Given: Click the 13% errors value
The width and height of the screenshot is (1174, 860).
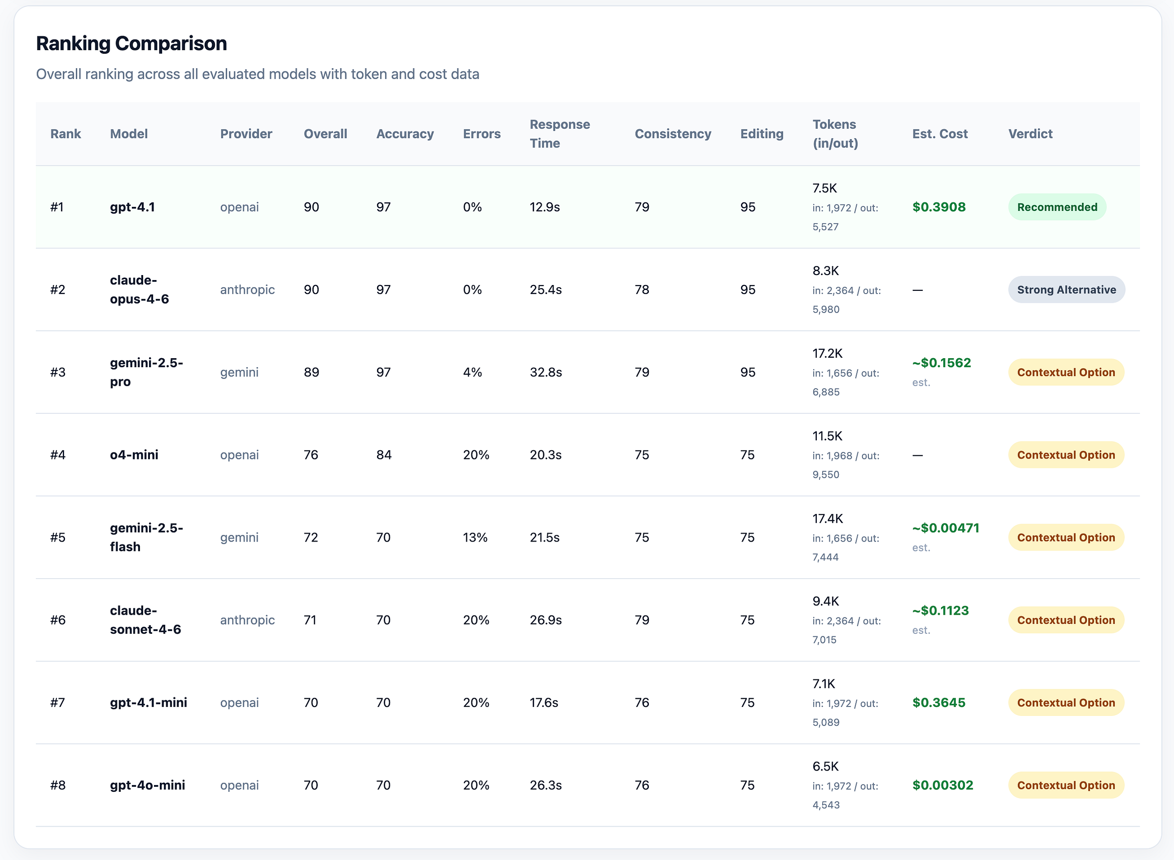Looking at the screenshot, I should coord(475,537).
